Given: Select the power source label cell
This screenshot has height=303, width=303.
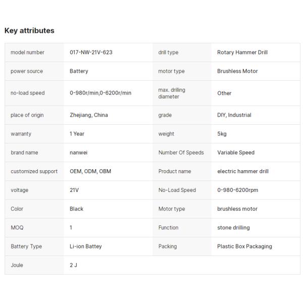Looking at the screenshot, I should tap(27, 71).
